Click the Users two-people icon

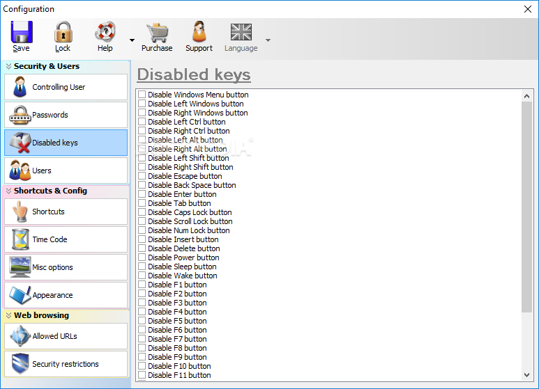click(20, 170)
